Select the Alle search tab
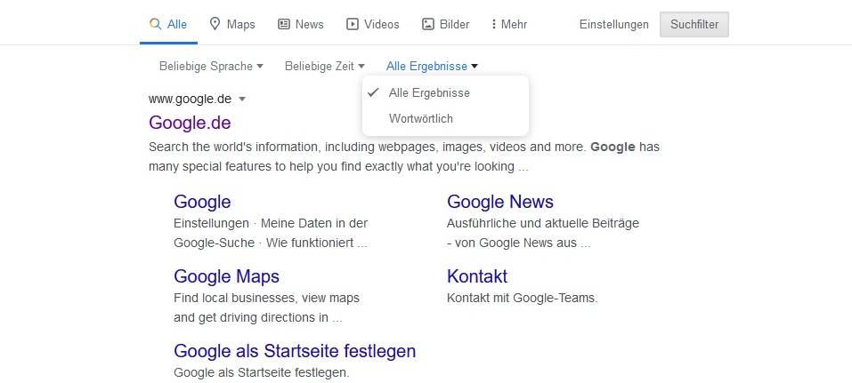The image size is (852, 383). click(168, 24)
